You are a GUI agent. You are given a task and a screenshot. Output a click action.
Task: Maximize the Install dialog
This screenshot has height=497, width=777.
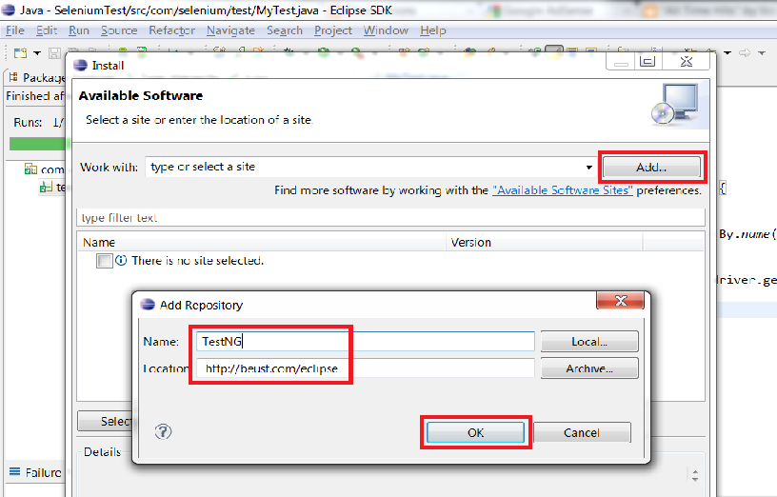click(647, 62)
